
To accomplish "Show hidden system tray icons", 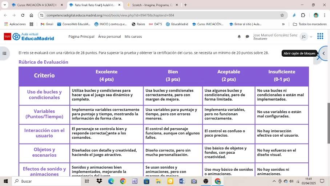I will click(x=274, y=181).
